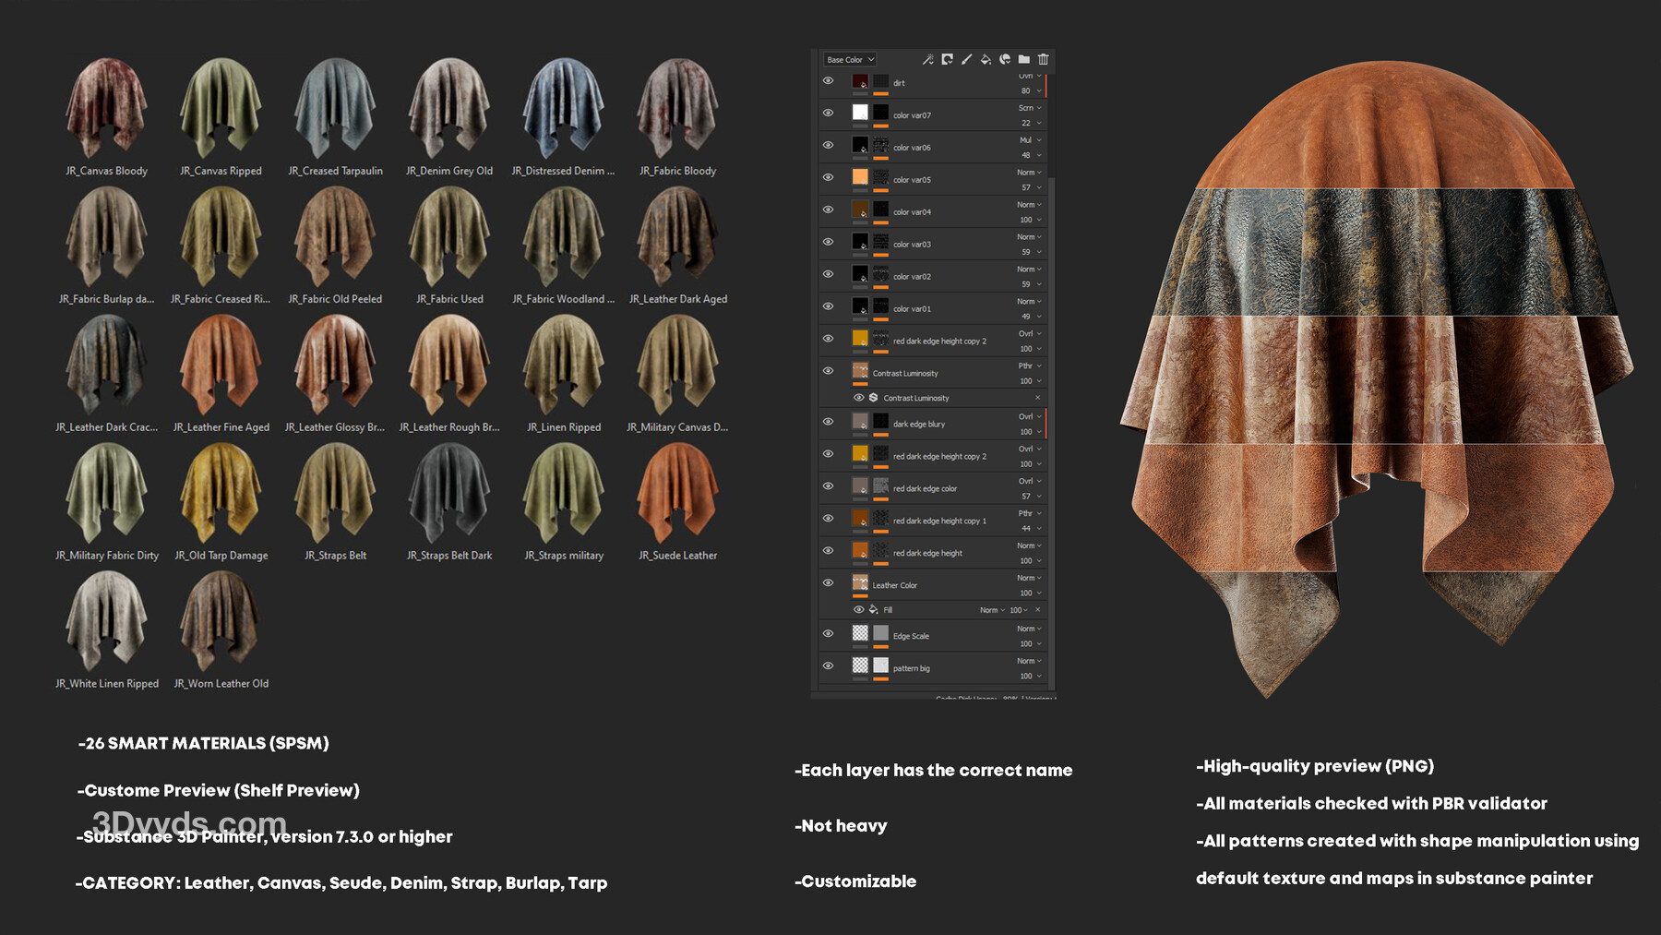Click the orange color swatch of color var05
The width and height of the screenshot is (1661, 935).
point(860,177)
